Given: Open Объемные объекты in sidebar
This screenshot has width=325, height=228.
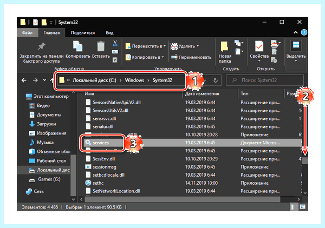Looking at the screenshot, I should point(49,151).
